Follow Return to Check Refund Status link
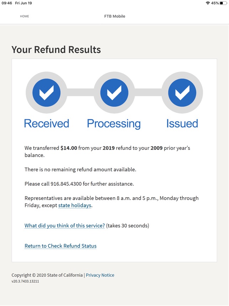 click(x=61, y=246)
